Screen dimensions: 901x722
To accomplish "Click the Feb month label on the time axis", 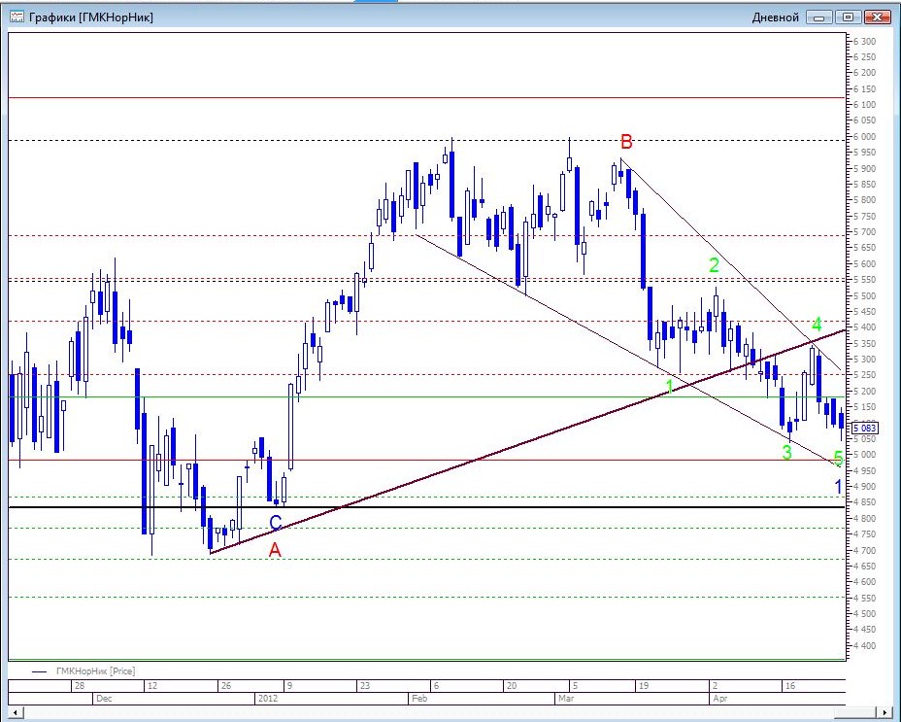I will pyautogui.click(x=420, y=699).
